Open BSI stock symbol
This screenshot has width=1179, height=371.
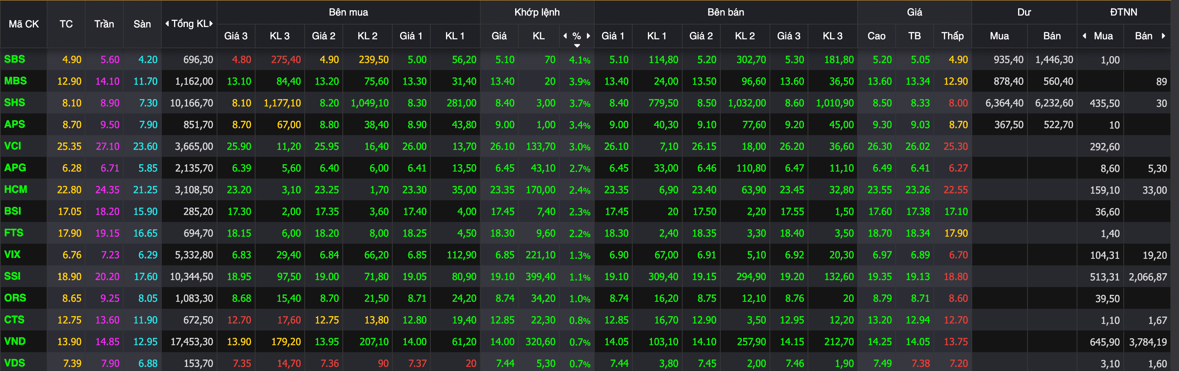13,211
